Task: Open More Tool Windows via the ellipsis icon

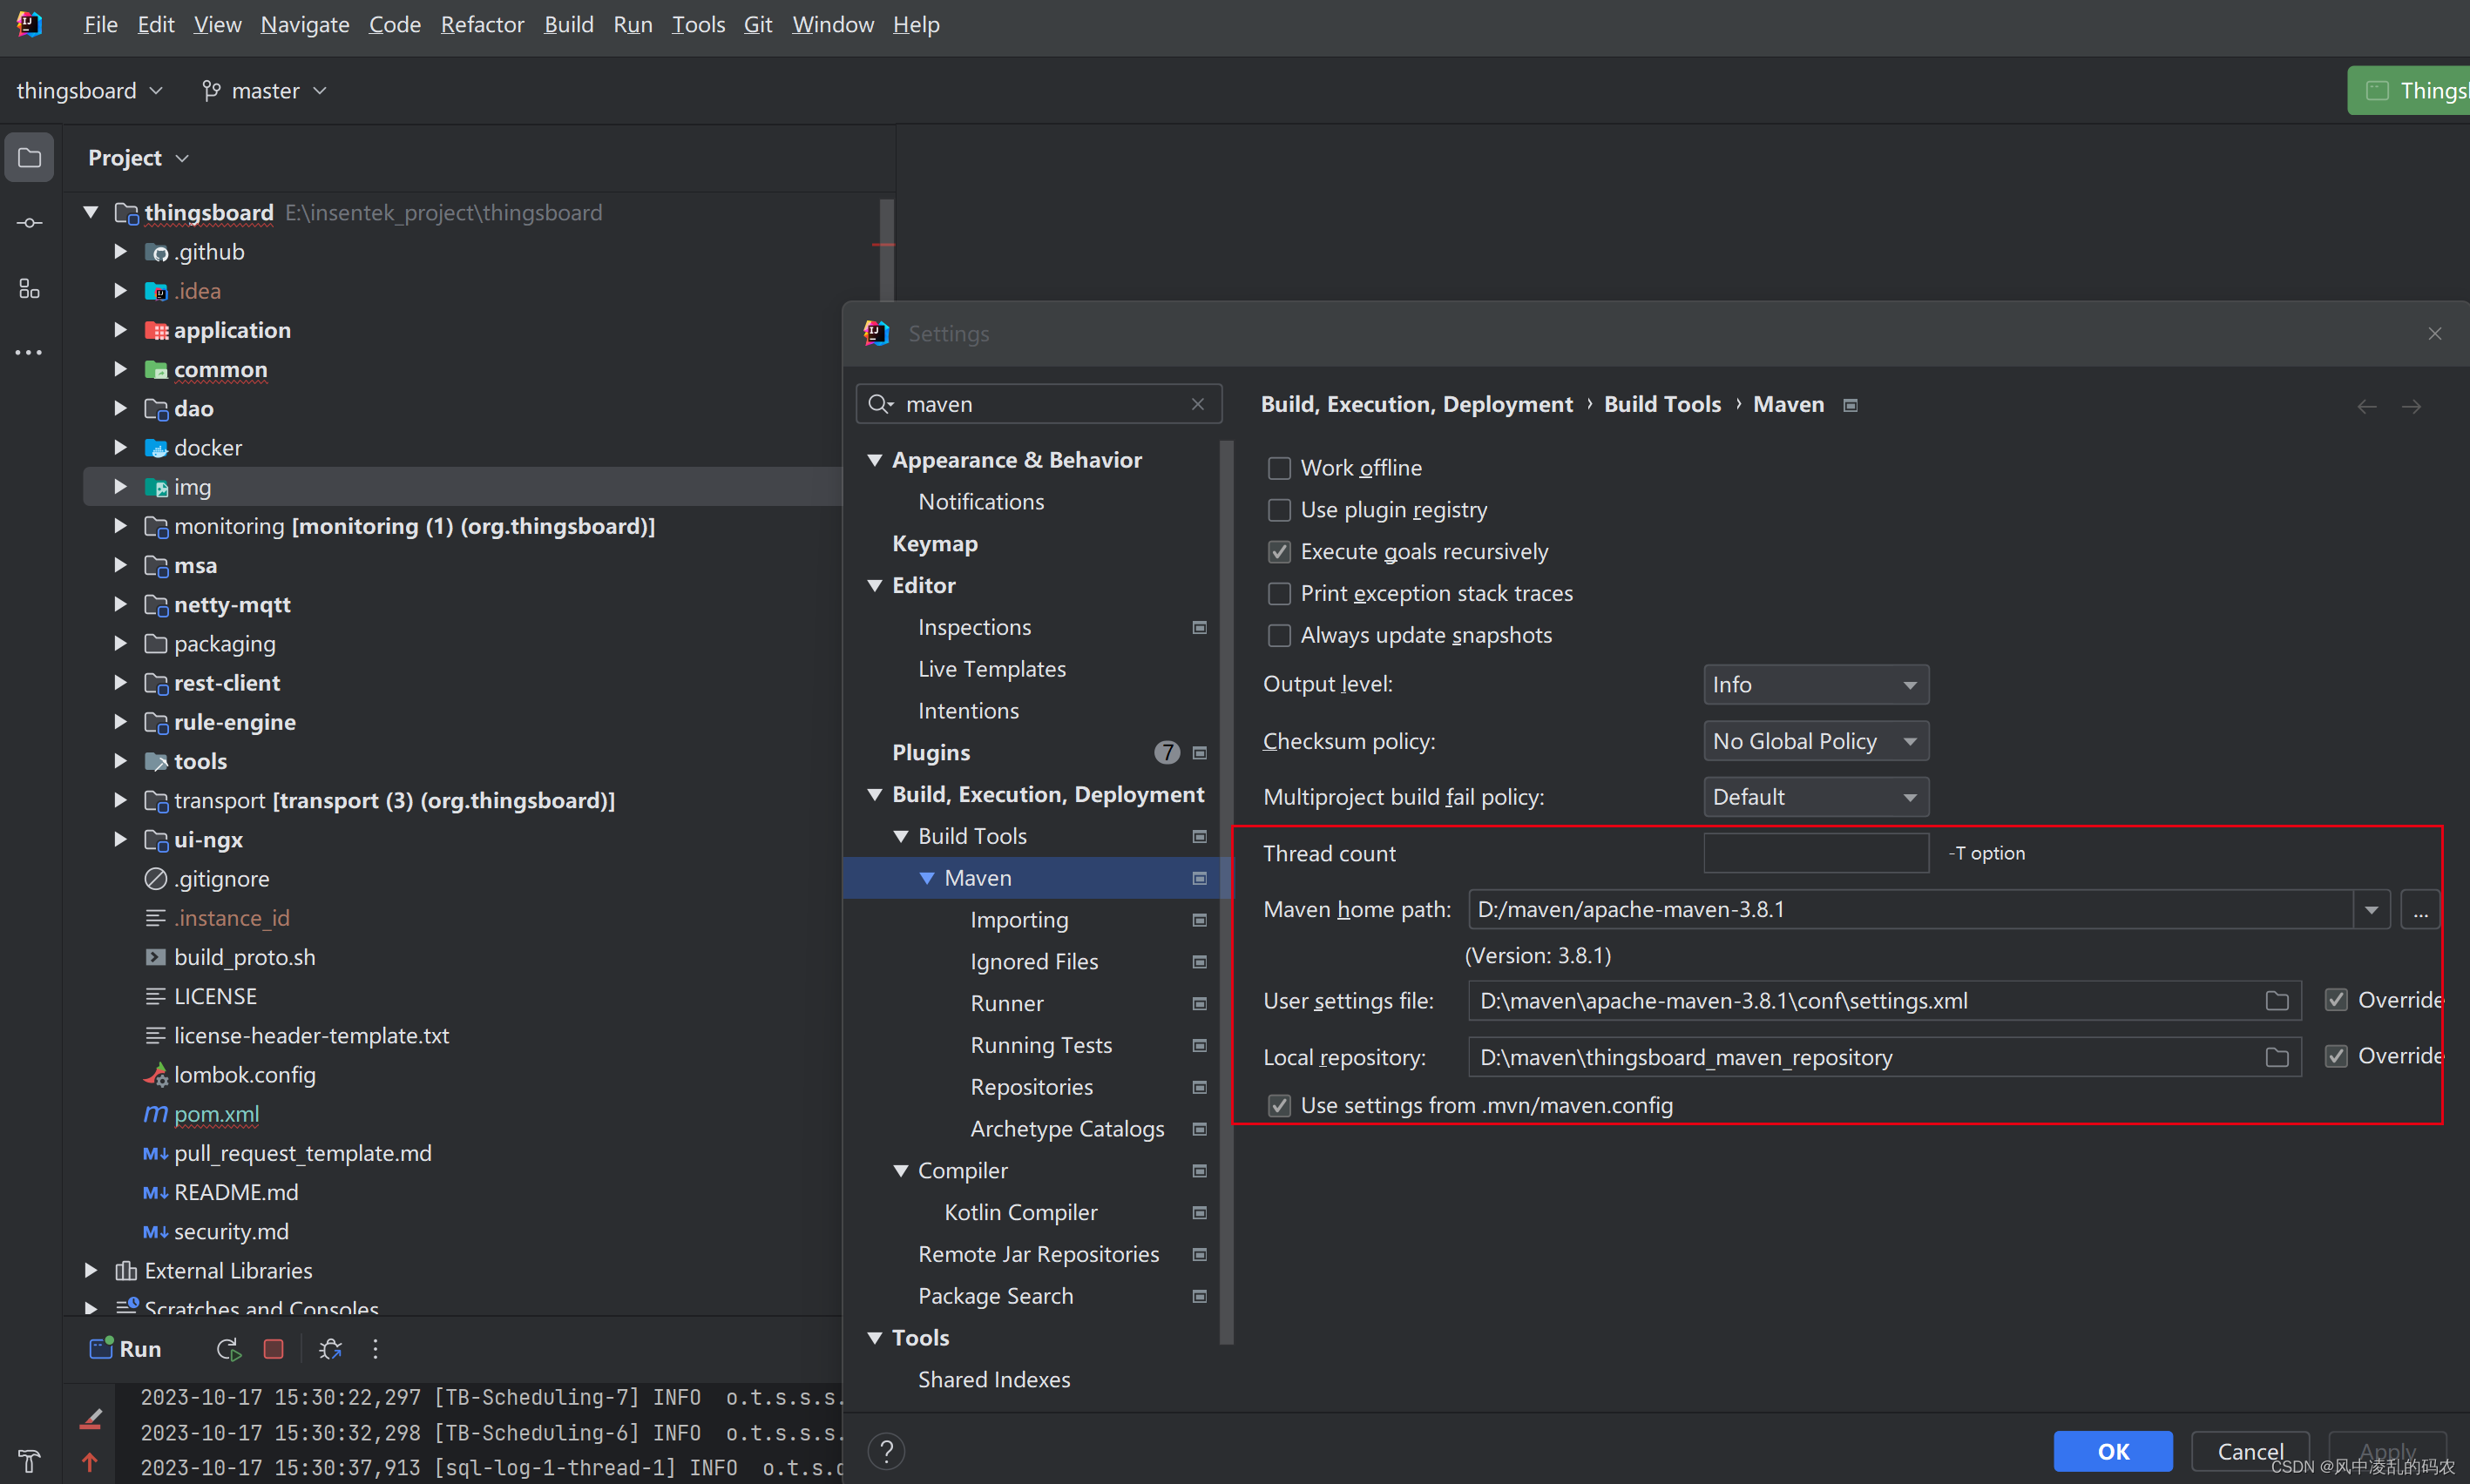Action: pyautogui.click(x=29, y=352)
